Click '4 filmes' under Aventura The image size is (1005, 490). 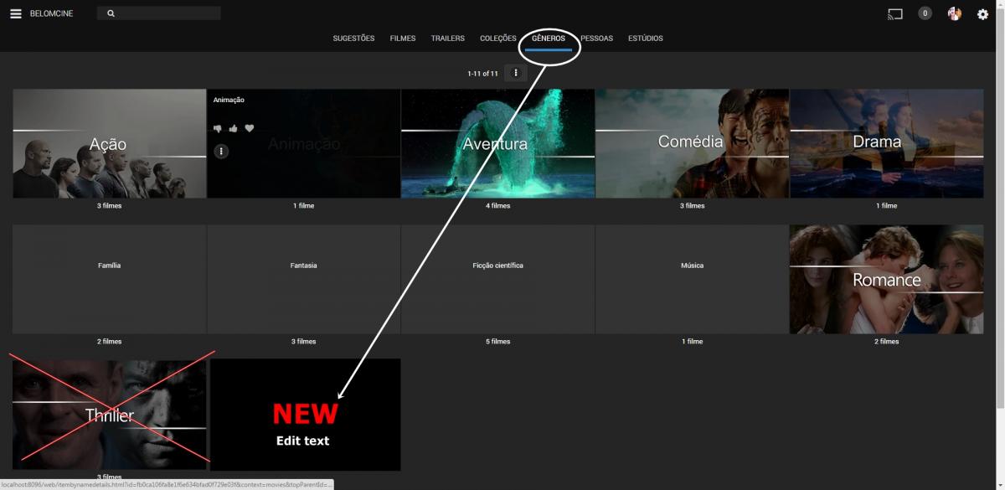pos(498,206)
